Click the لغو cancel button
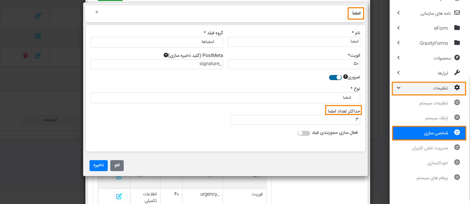 117,165
